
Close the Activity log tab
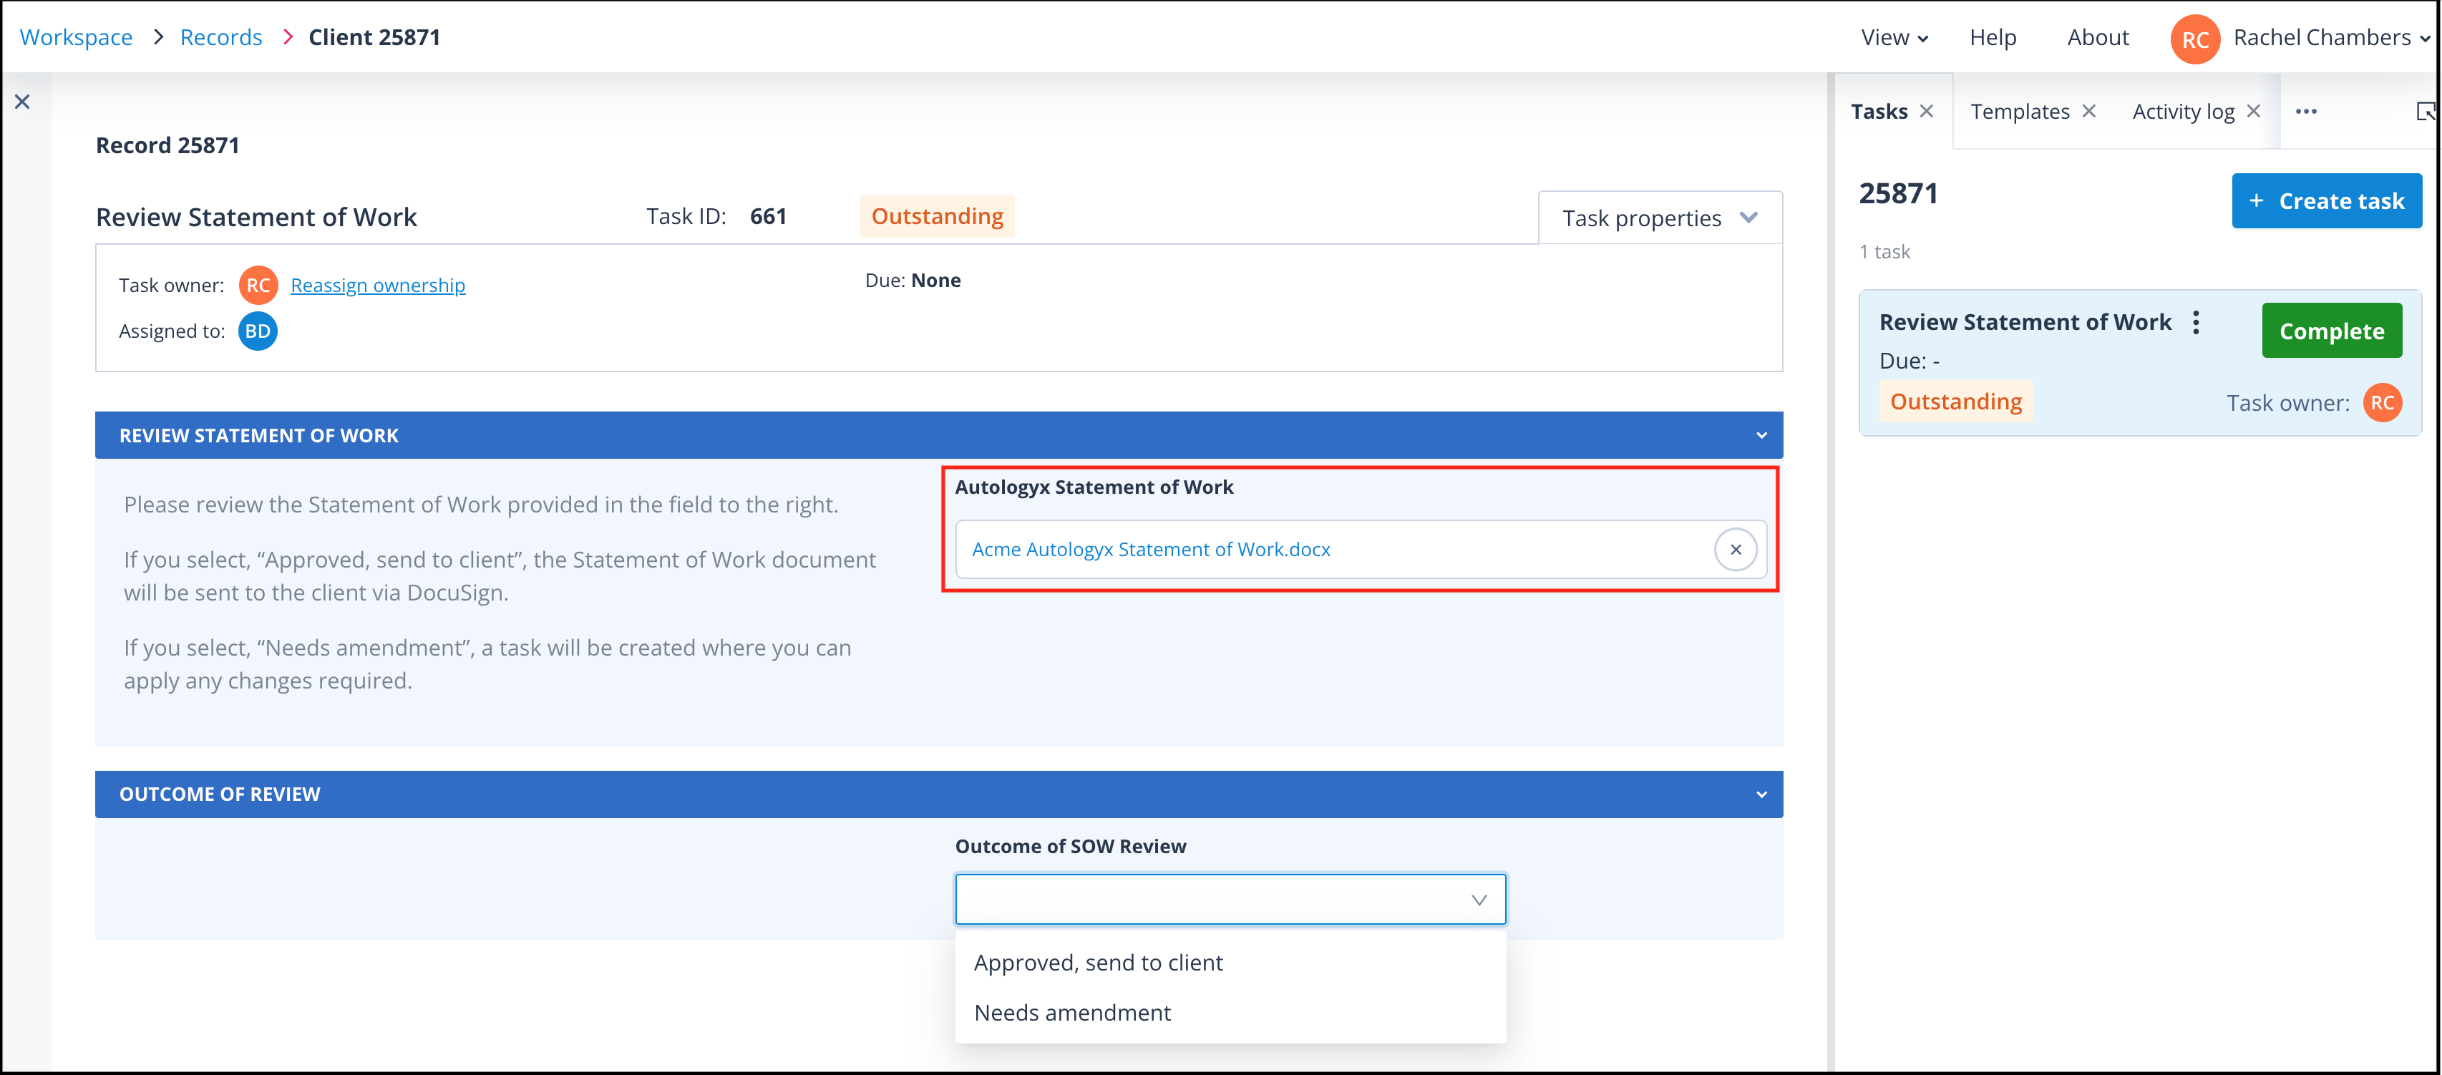pos(2253,111)
